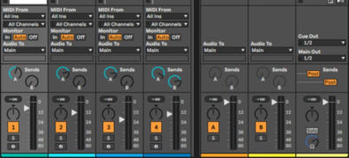Viewport: 349px width, 158px height.
Task: Open track 1 MIDI From 'All Ins' dropdown
Action: click(x=24, y=16)
